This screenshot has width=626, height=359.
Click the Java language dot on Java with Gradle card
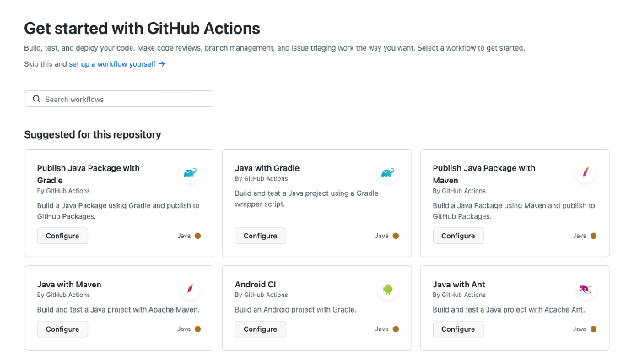[x=396, y=236]
